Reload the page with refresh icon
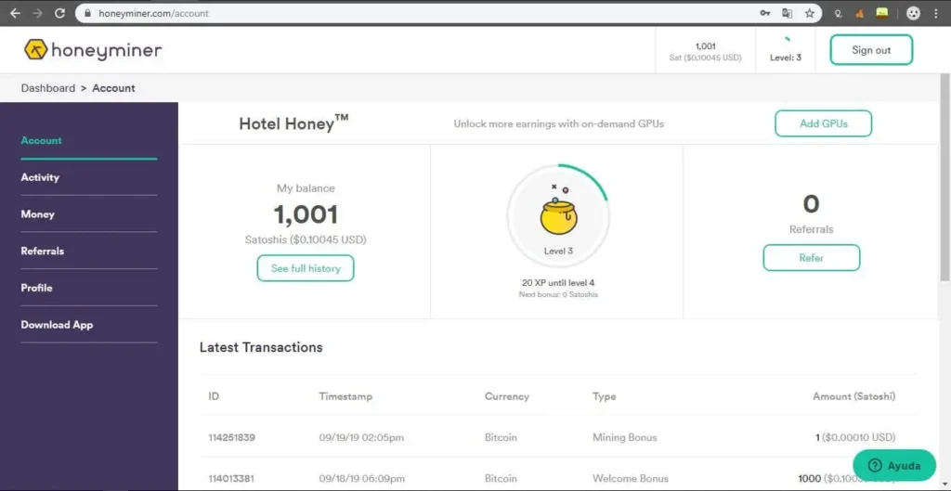 59,13
